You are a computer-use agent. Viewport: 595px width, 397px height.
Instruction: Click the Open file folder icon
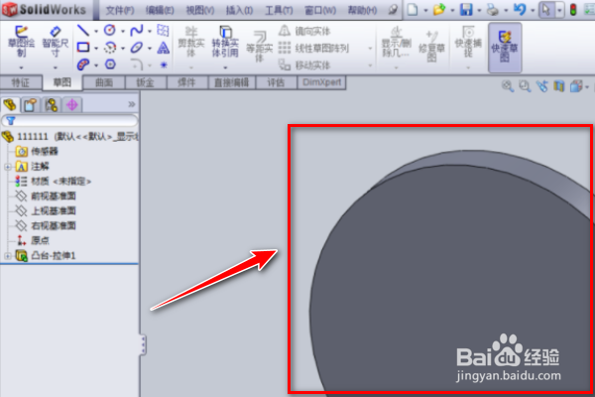(439, 10)
